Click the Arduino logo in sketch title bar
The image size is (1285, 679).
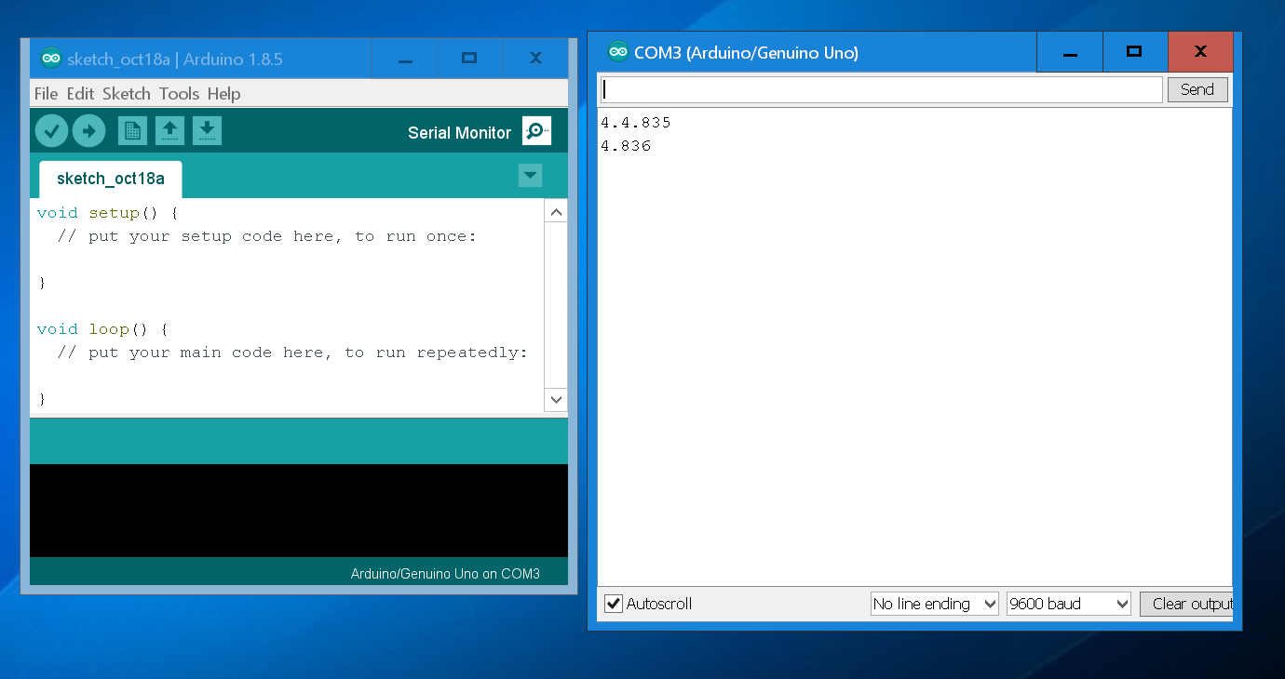pyautogui.click(x=51, y=59)
